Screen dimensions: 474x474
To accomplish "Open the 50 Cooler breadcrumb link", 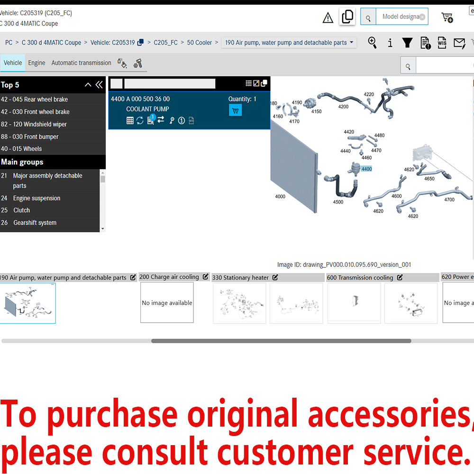I will tap(199, 43).
